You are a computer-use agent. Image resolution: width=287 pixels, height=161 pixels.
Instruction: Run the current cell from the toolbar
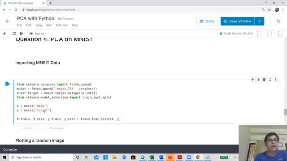click(22, 34)
